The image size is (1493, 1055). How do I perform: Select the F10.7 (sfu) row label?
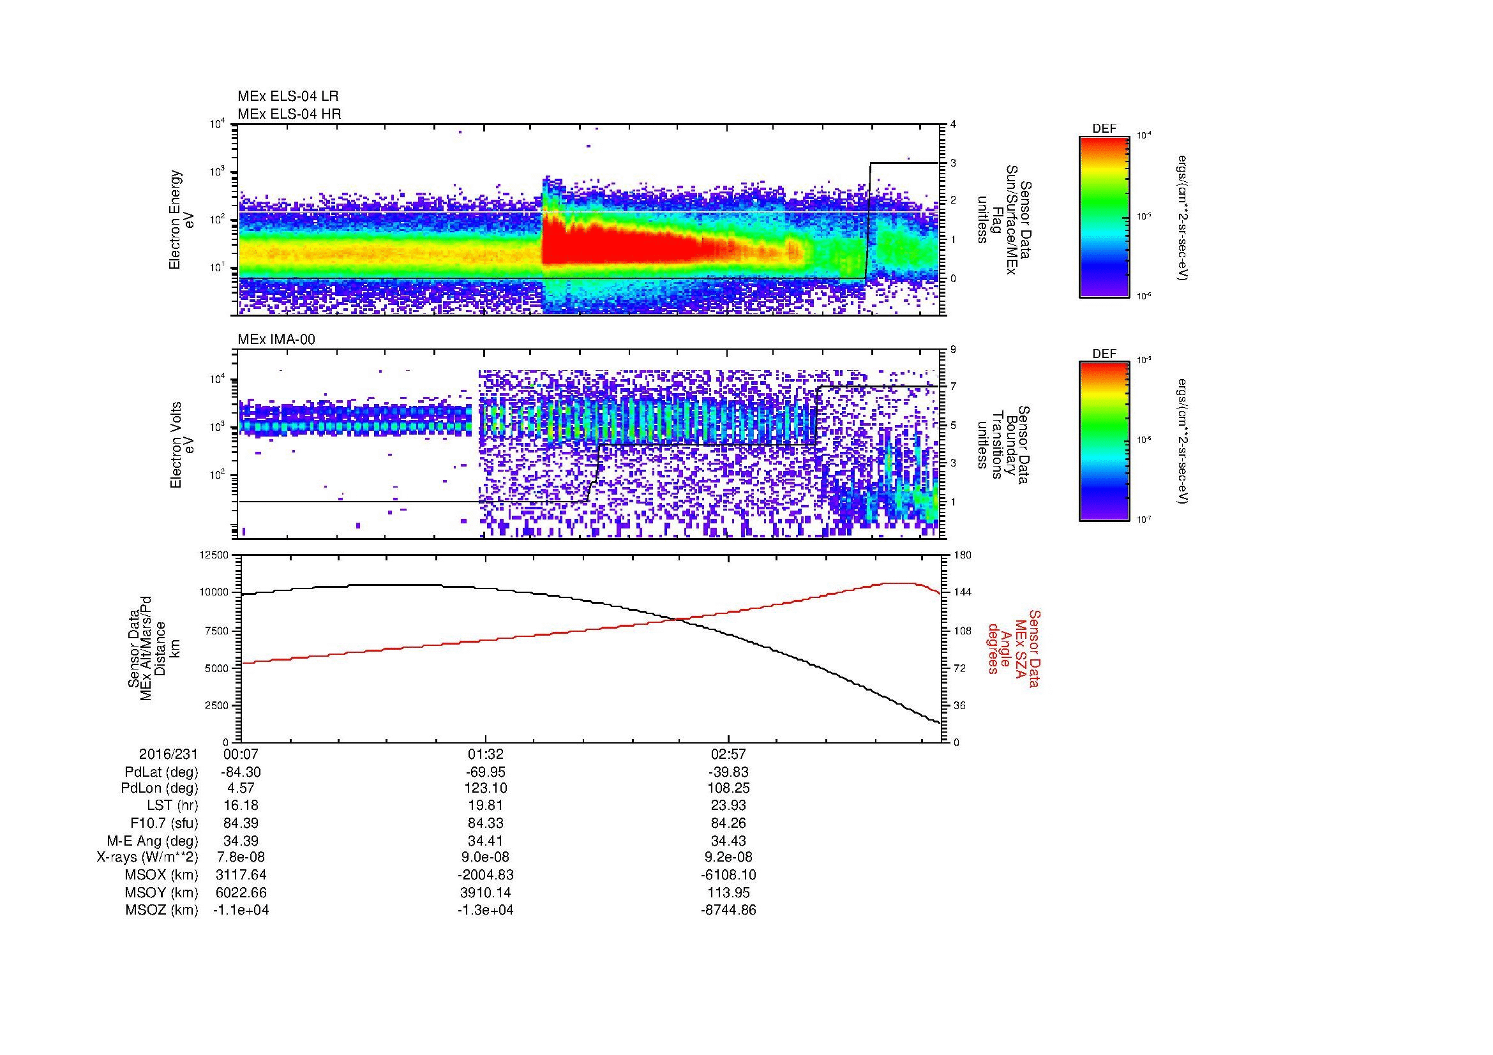tap(164, 823)
